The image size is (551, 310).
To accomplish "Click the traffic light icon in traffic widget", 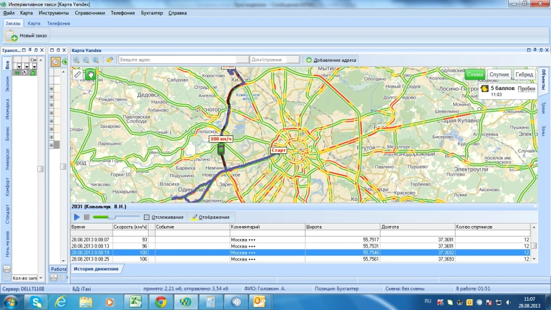I will (485, 89).
